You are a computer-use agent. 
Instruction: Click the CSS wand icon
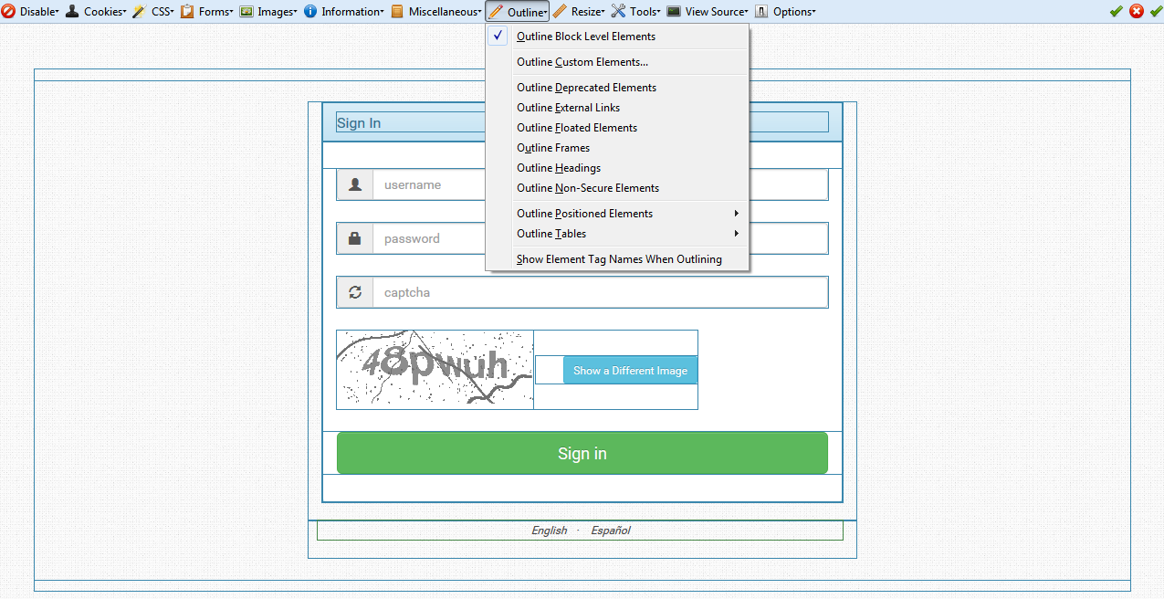(x=139, y=12)
